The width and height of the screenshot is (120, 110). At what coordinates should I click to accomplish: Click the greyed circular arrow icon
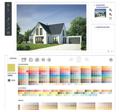[x=79, y=59]
